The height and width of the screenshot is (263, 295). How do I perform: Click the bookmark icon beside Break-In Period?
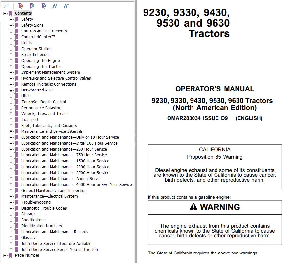[x=17, y=55]
